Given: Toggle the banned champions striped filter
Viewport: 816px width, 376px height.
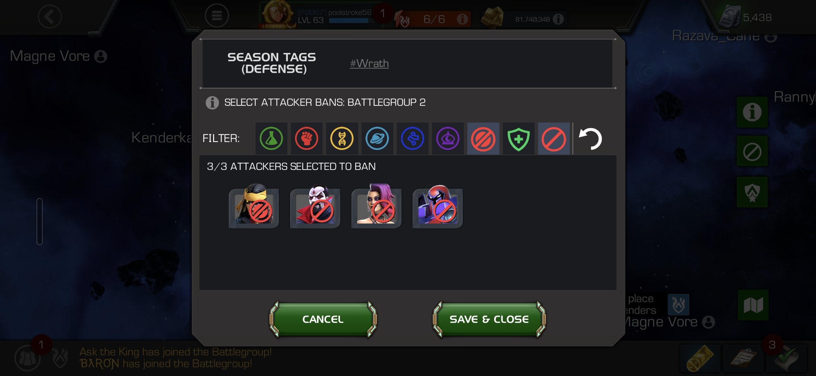Looking at the screenshot, I should tap(483, 139).
